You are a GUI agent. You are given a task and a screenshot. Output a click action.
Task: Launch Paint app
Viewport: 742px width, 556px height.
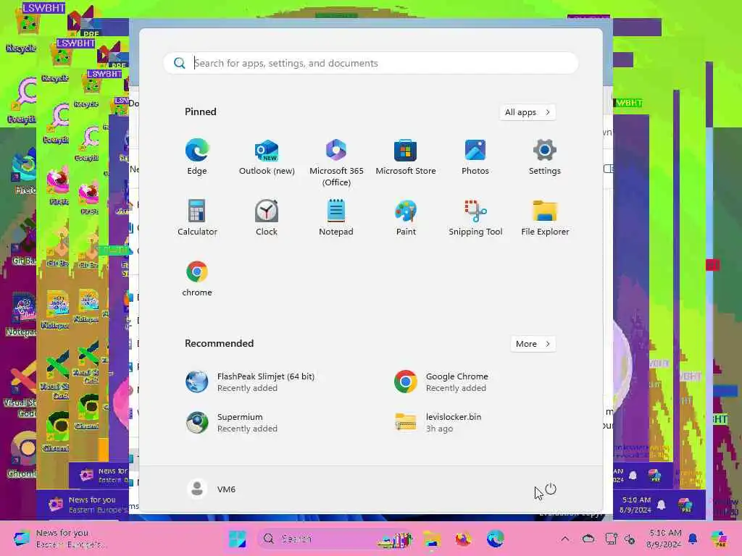click(406, 217)
